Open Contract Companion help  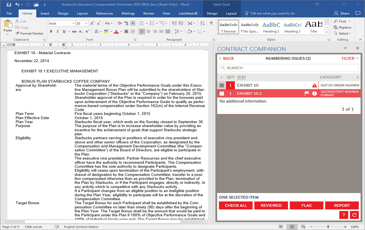[x=343, y=215]
